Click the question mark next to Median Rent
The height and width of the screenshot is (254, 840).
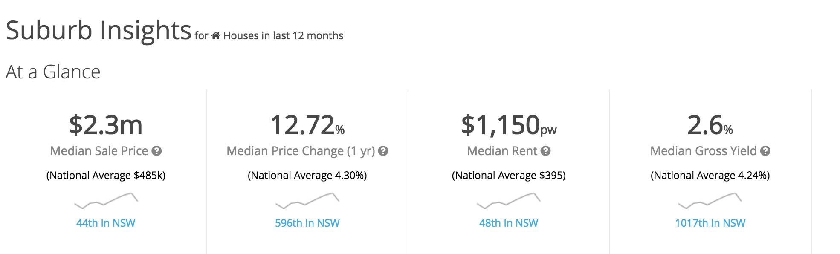pos(546,151)
